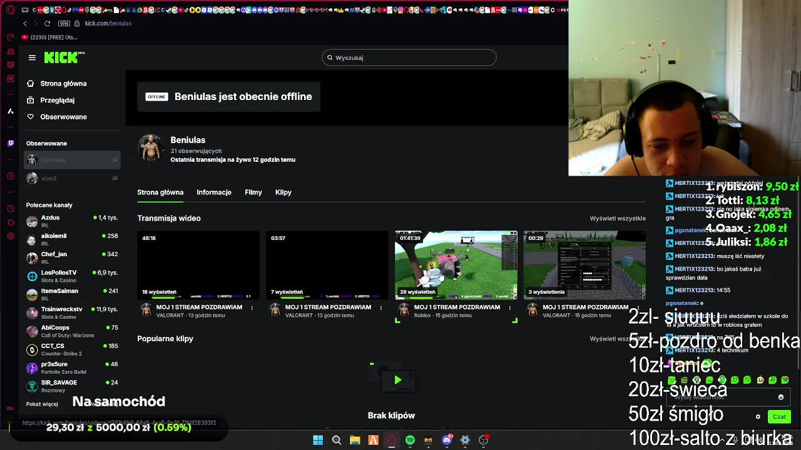Click Wyświetl wszystkie for Transmisja wideo

(x=618, y=218)
